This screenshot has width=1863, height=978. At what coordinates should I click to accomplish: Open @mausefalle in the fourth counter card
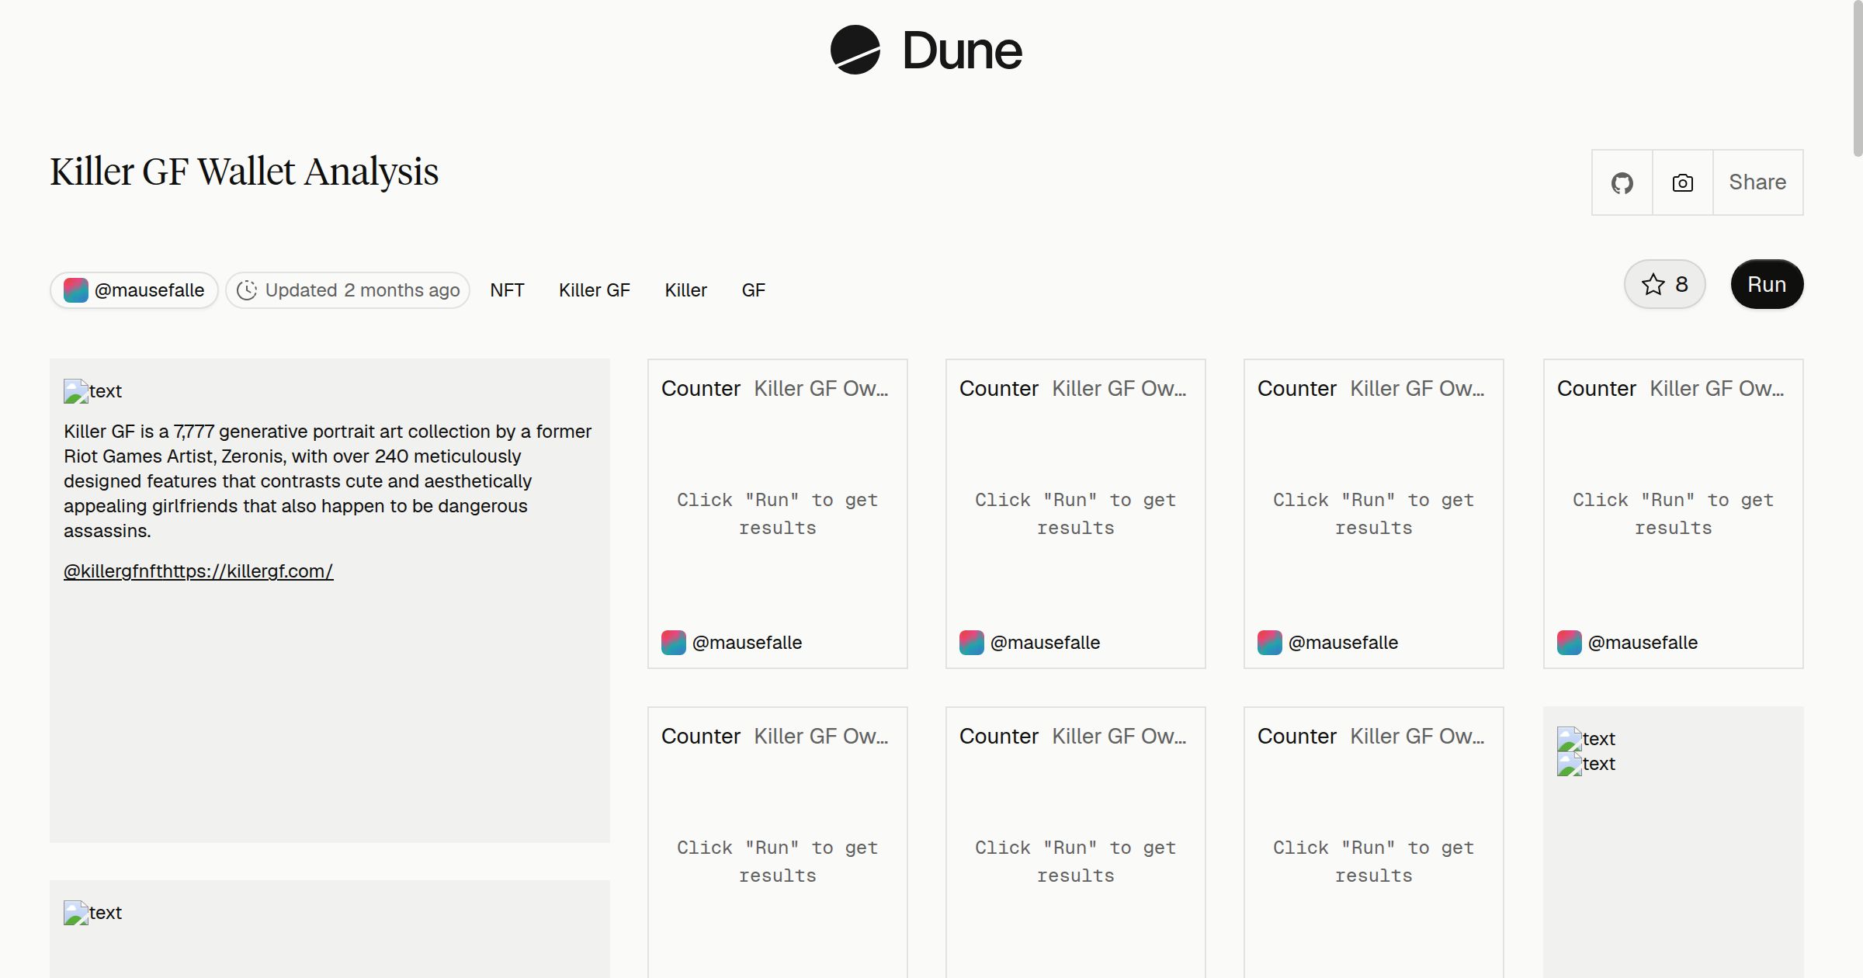click(x=1643, y=643)
